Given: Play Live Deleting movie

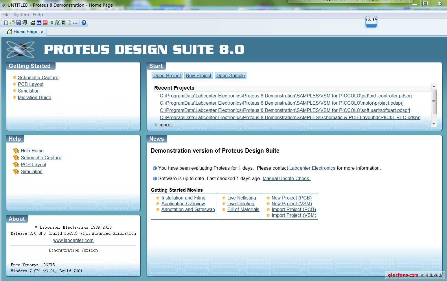Looking at the screenshot, I should pyautogui.click(x=241, y=204).
